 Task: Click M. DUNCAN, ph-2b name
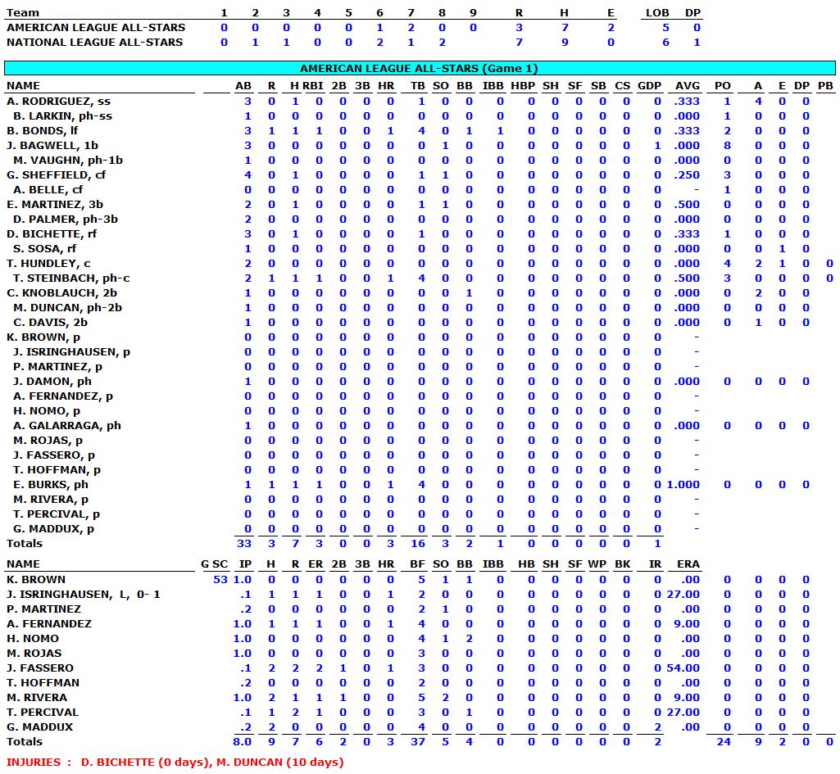point(67,307)
